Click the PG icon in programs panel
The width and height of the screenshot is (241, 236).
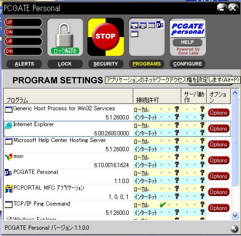tap(160, 25)
